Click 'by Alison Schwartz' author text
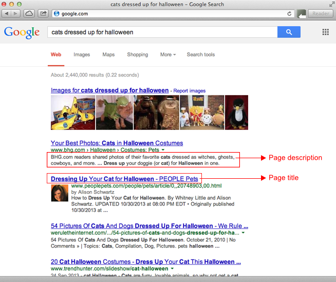This screenshot has height=282, width=336. pyautogui.click(x=92, y=192)
